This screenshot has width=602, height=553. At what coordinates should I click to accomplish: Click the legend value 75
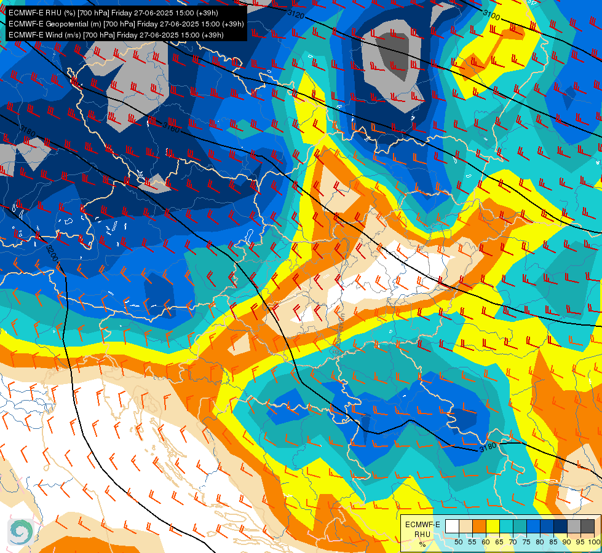pyautogui.click(x=526, y=542)
